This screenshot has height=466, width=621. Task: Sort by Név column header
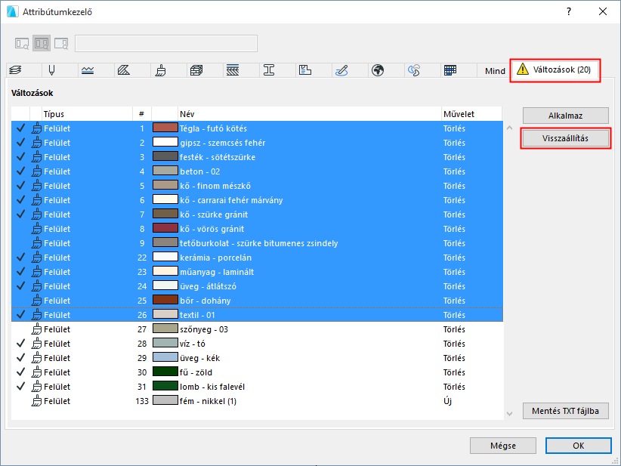tap(309, 114)
